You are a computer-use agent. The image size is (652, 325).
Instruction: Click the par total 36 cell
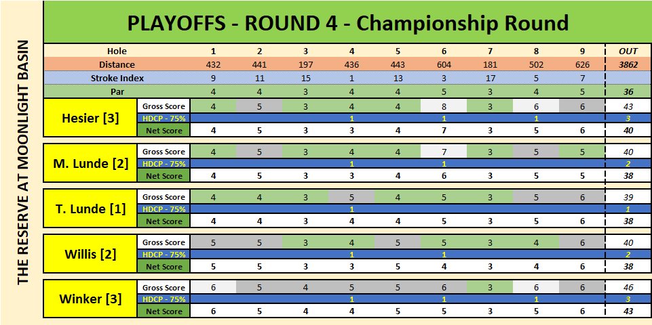[x=628, y=91]
